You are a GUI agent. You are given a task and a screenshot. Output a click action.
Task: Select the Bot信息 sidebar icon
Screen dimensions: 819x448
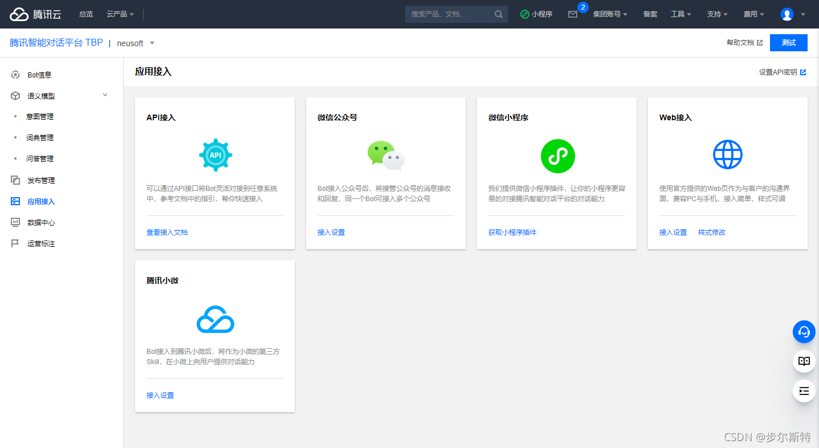[x=15, y=75]
